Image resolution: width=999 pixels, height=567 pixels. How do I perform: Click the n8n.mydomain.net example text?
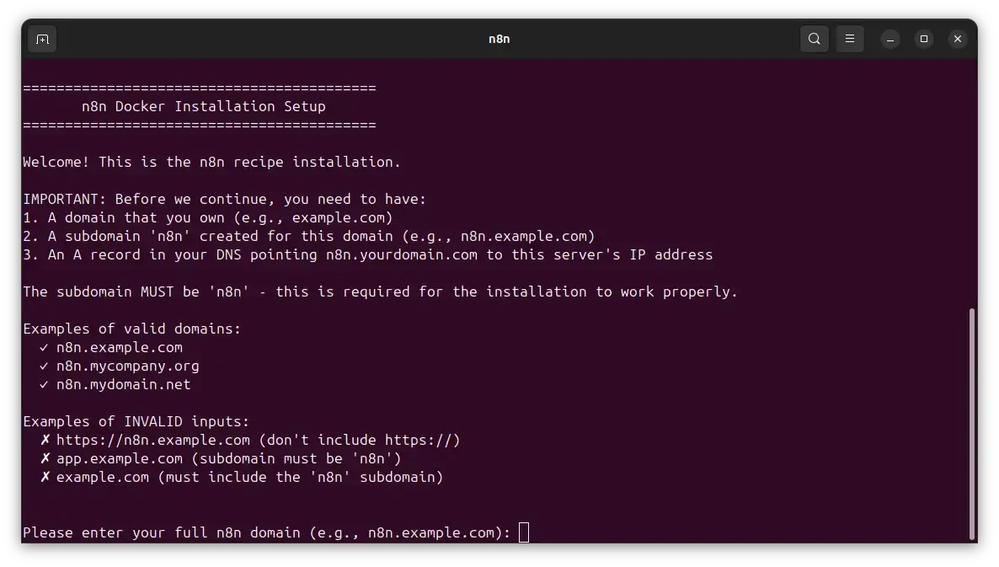click(x=124, y=384)
